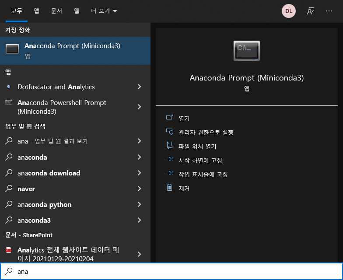The height and width of the screenshot is (280, 343).
Task: Expand the 'anaconda3' suggestion chevron
Action: (139, 220)
